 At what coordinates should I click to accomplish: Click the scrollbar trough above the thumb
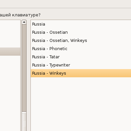point(24,68)
